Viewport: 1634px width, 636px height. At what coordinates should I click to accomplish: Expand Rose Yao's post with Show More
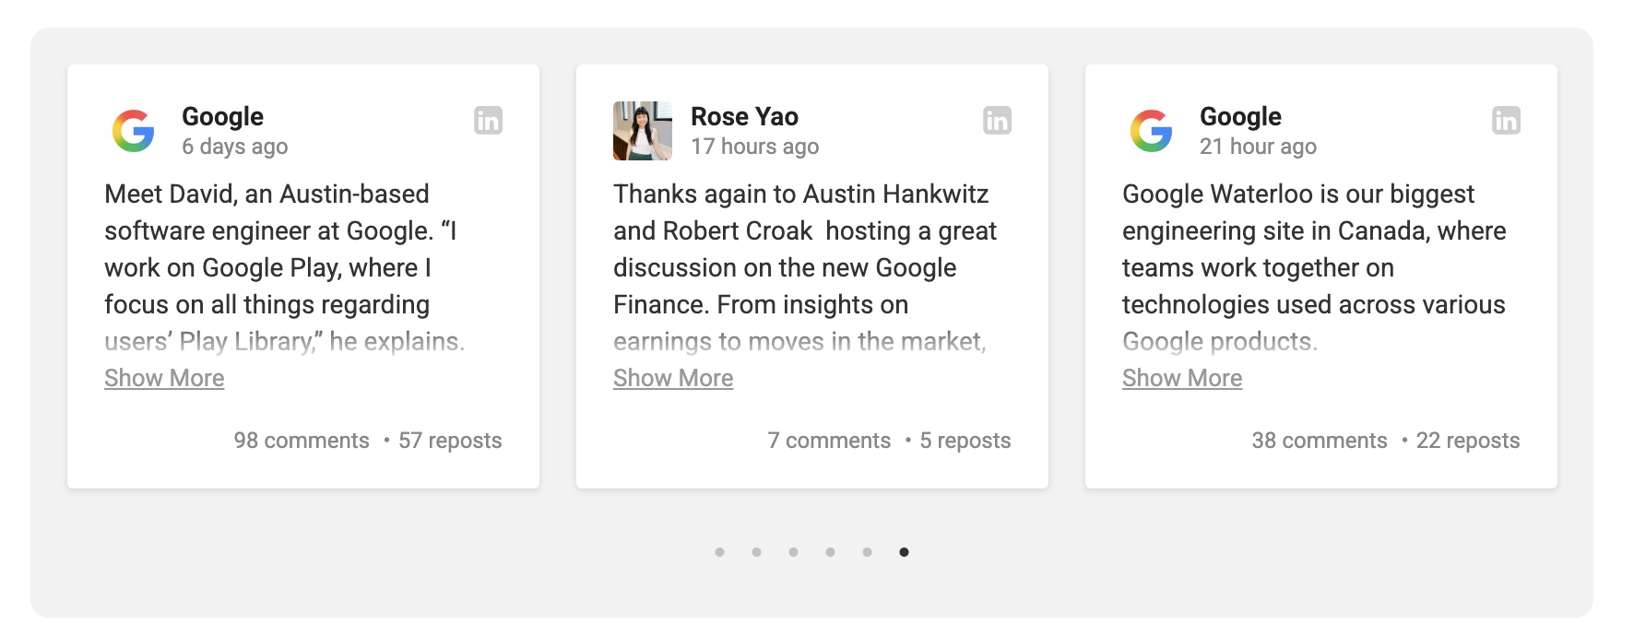(673, 378)
